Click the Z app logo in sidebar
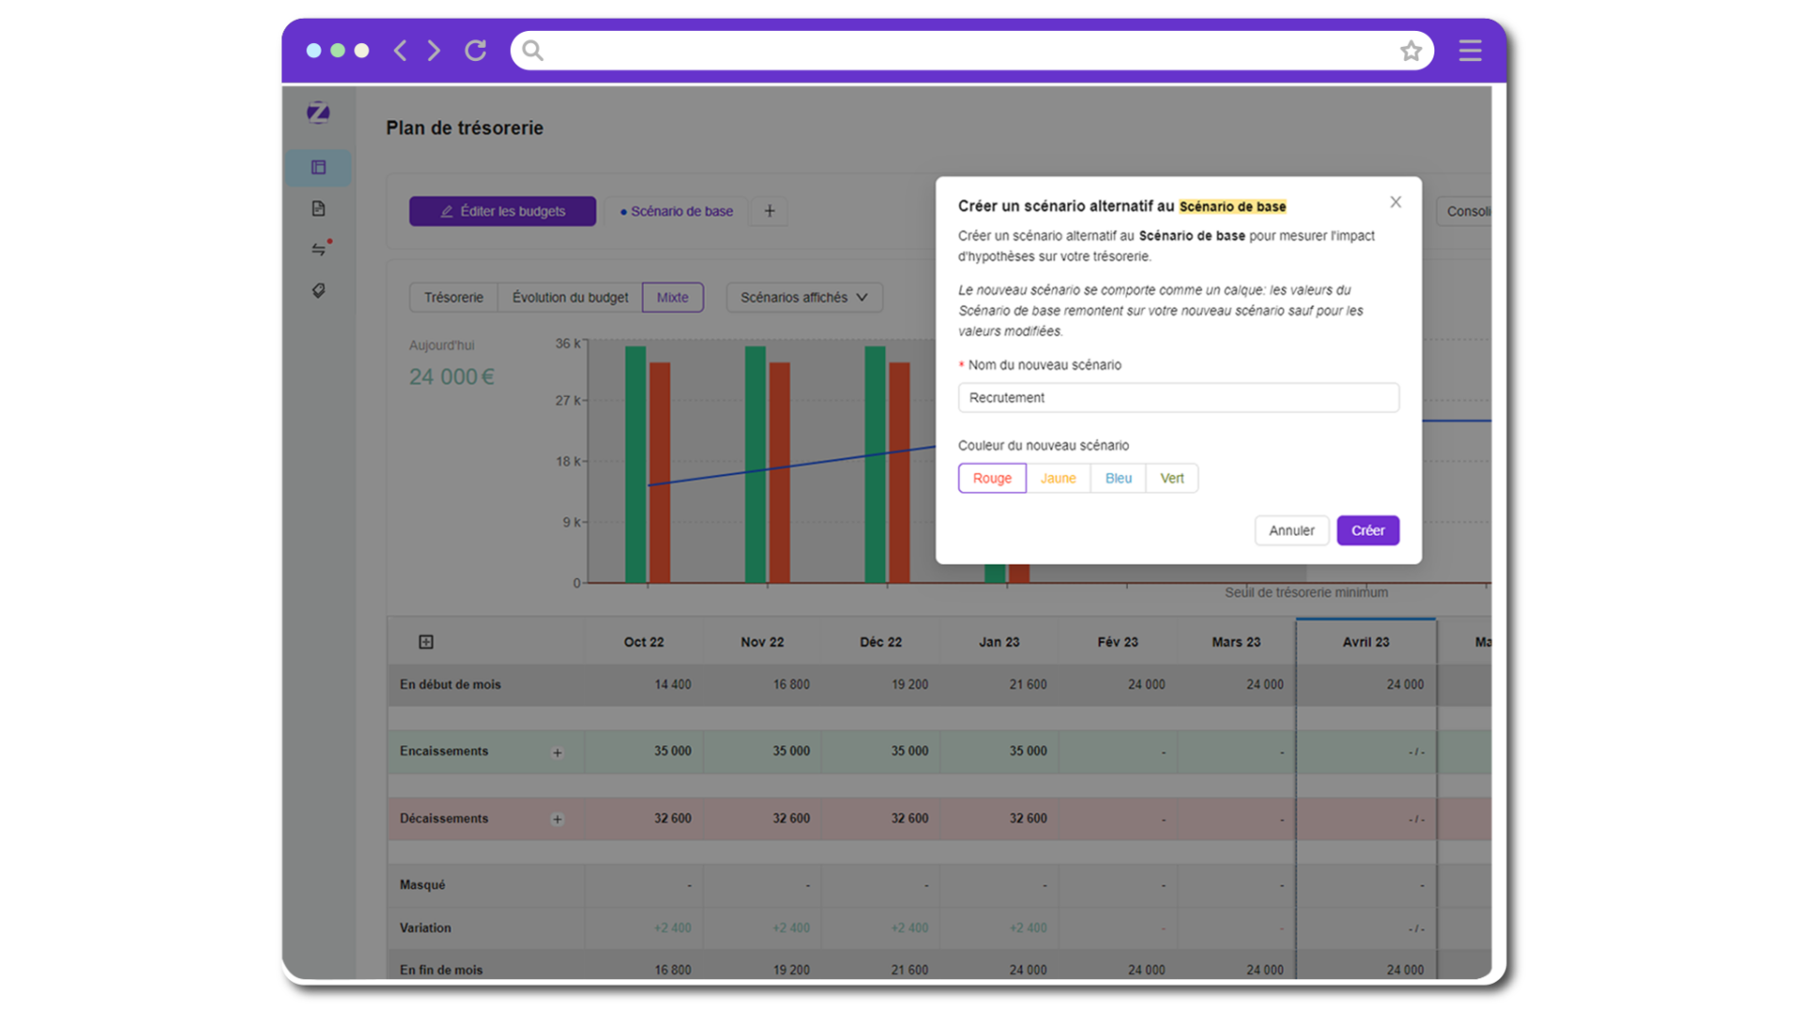This screenshot has width=1800, height=1010. 319,112
